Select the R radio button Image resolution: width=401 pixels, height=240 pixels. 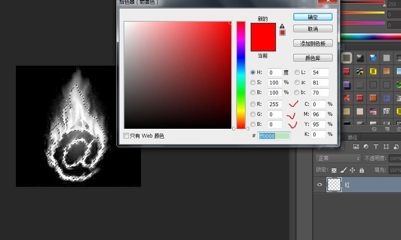[253, 104]
